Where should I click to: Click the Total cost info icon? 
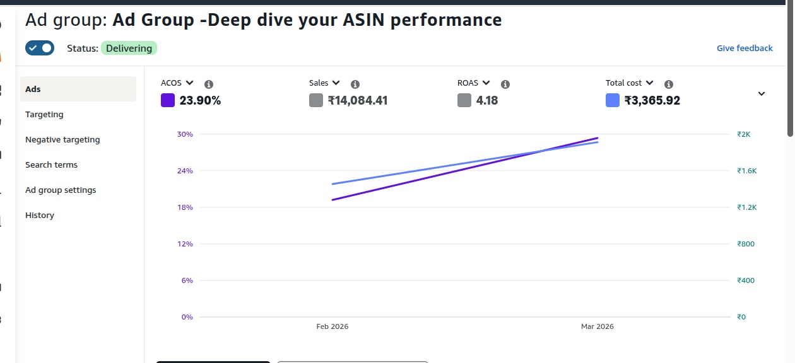669,84
